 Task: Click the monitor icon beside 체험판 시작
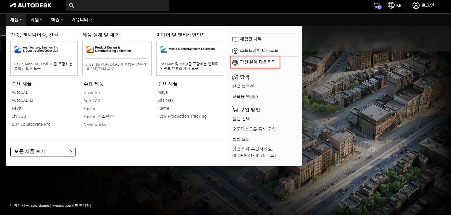pyautogui.click(x=235, y=39)
